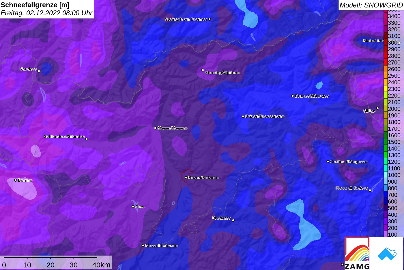Select the Cles location marker dot
Image resolution: width=404 pixels, height=270 pixels.
133,207
